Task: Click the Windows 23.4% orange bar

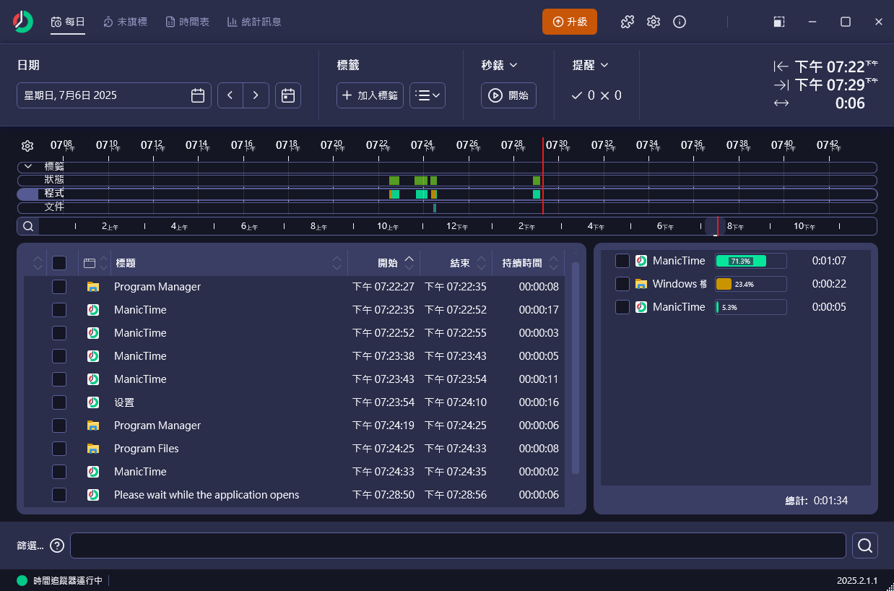Action: click(x=724, y=284)
